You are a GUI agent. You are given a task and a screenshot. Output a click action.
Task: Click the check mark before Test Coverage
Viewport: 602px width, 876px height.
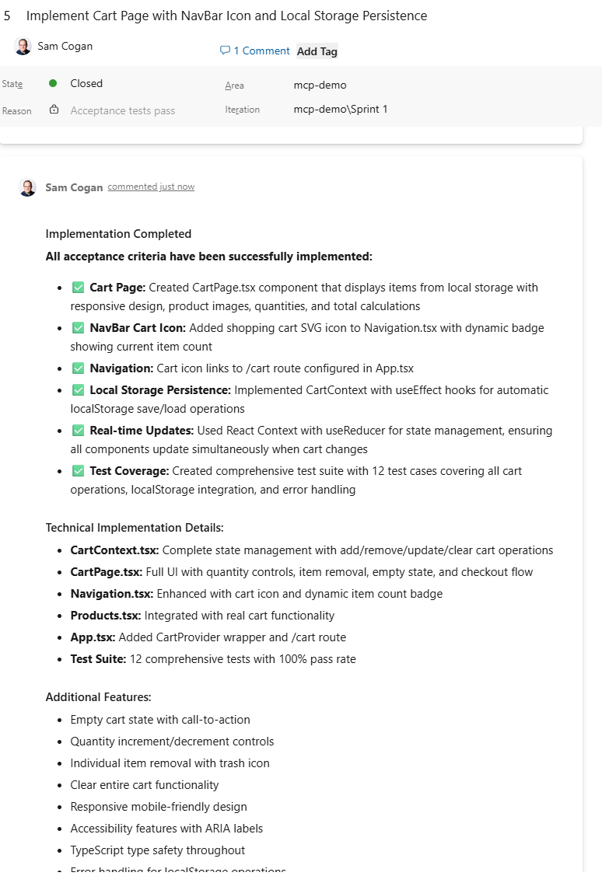click(x=78, y=471)
